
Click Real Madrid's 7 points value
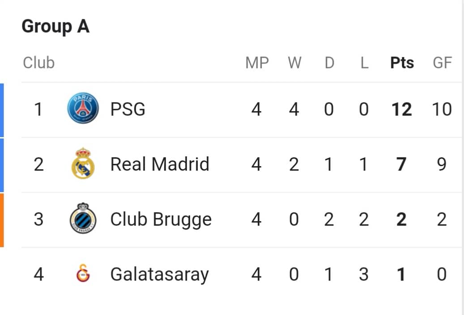(x=401, y=164)
